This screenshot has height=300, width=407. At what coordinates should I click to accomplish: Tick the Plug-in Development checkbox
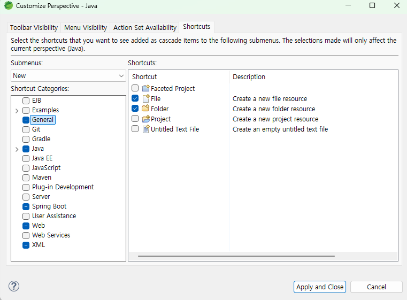click(x=26, y=187)
